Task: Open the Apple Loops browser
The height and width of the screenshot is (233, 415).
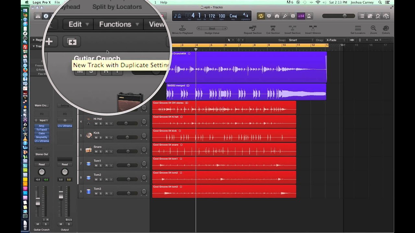Action: tap(378, 16)
